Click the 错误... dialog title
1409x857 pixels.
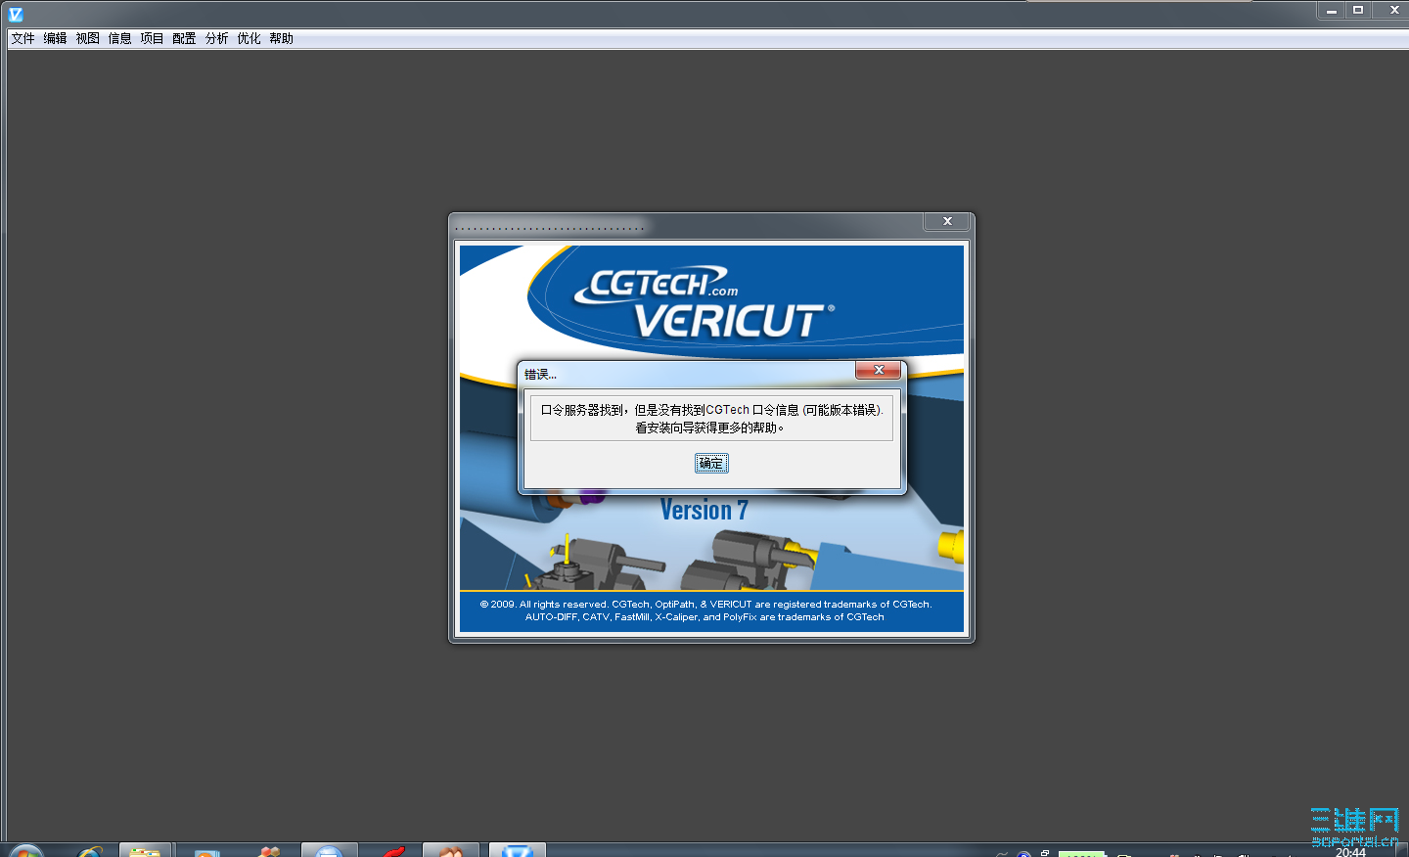[x=540, y=375]
